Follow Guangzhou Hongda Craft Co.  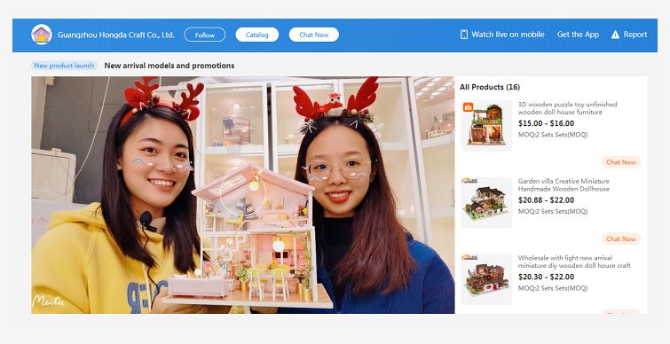tap(205, 35)
